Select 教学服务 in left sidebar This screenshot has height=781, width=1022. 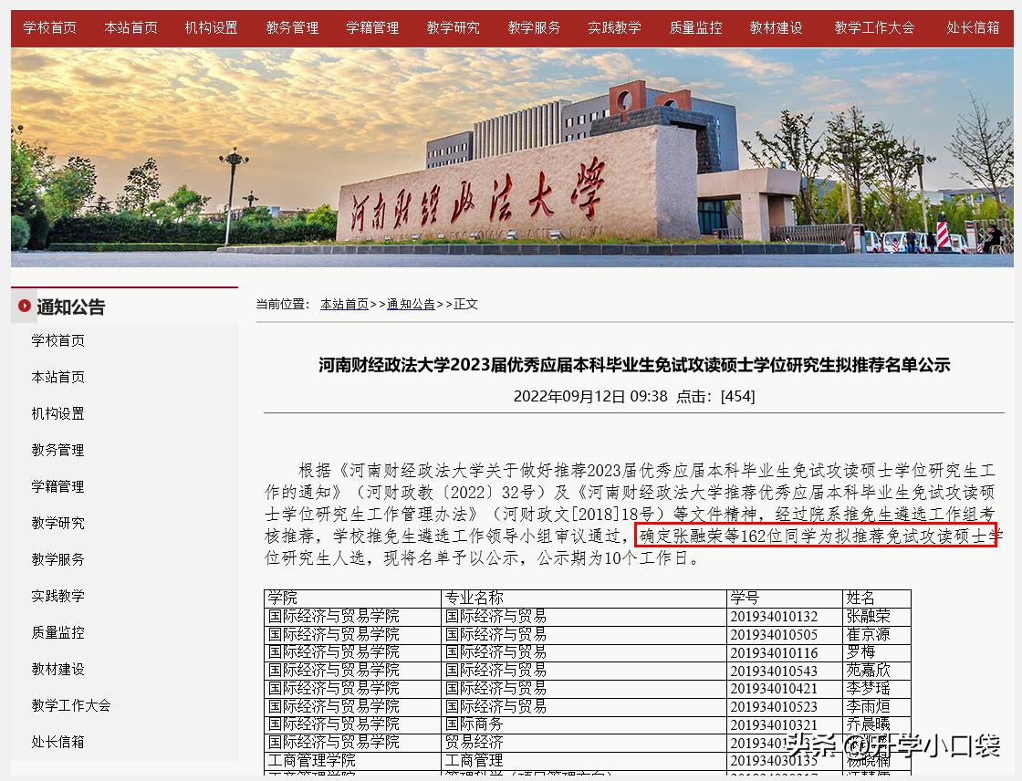57,559
